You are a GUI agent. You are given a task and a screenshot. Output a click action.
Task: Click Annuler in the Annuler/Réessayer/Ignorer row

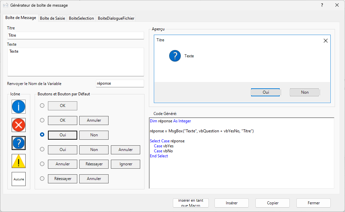click(x=63, y=164)
